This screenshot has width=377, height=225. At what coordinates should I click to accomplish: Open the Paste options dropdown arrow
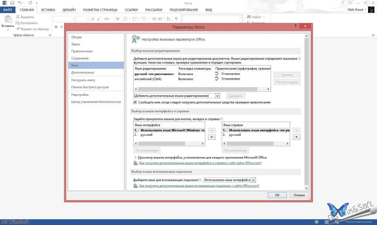pos(8,30)
